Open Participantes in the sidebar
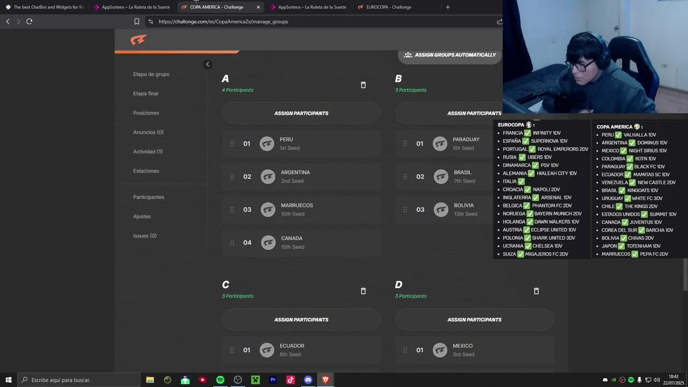 (149, 197)
